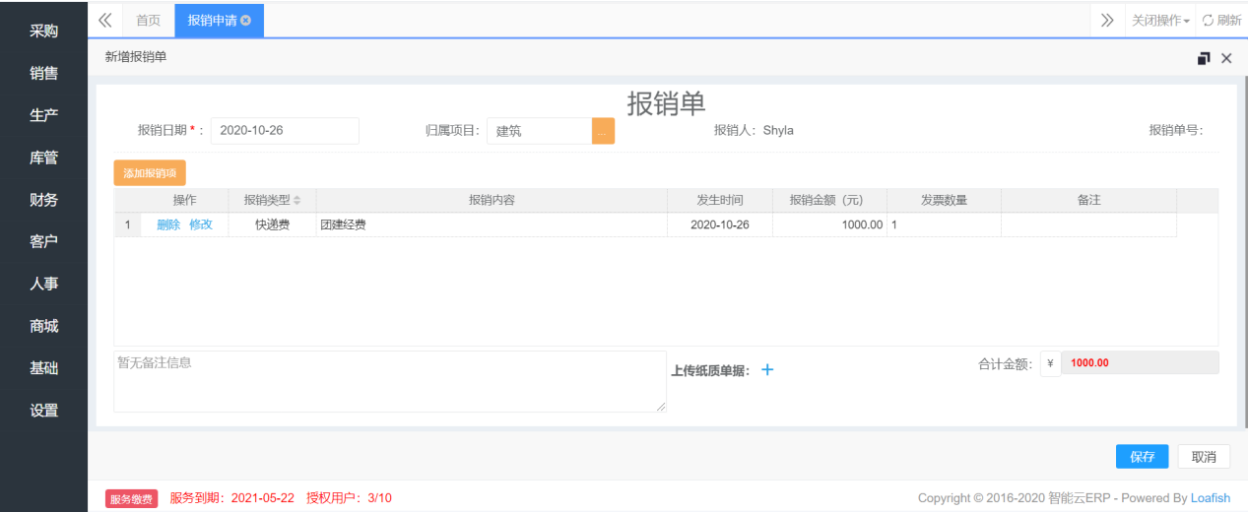Open 客户 in the sidebar
This screenshot has width=1248, height=512.
(x=44, y=241)
